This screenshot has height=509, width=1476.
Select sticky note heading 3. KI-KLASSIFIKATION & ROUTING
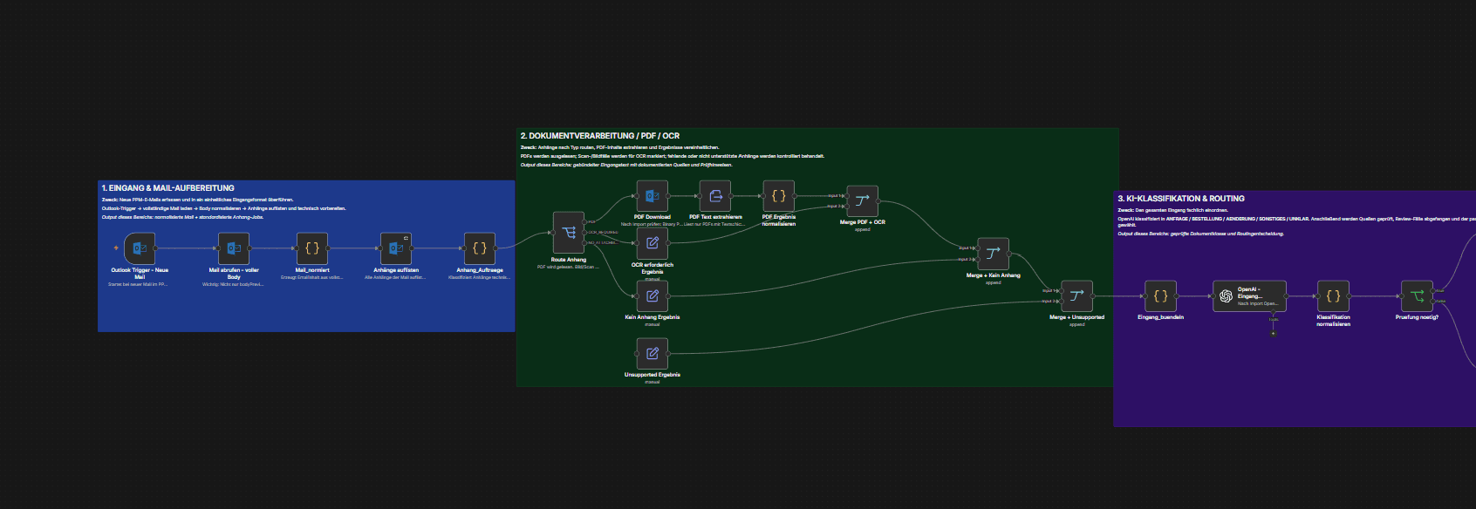click(1181, 199)
